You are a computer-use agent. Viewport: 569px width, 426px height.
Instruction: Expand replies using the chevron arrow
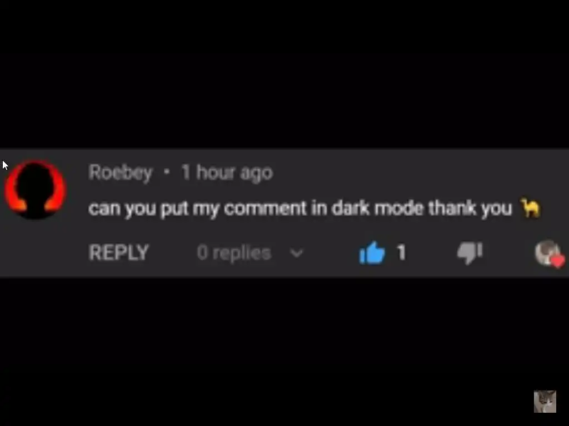pos(297,253)
